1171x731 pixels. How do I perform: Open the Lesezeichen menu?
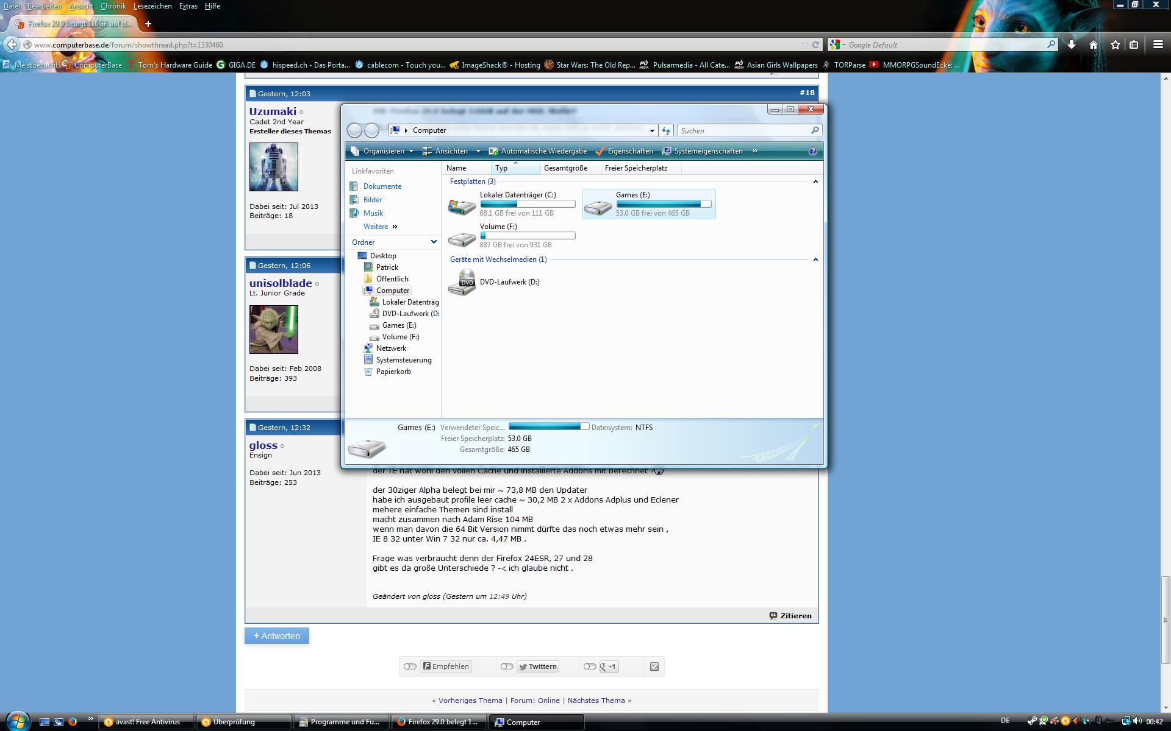pos(152,6)
